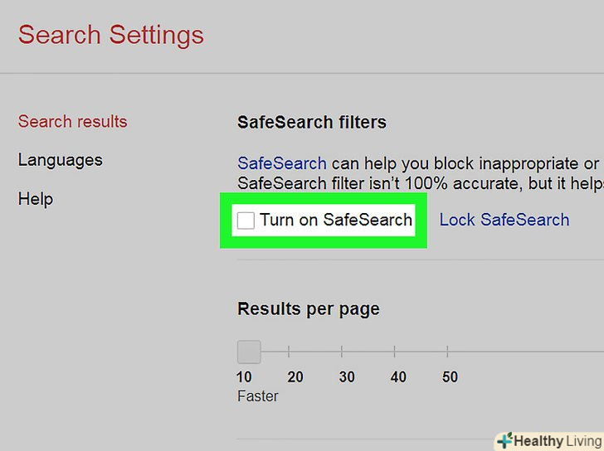Click the Faster label below the slider
This screenshot has width=604, height=451.
(x=257, y=395)
